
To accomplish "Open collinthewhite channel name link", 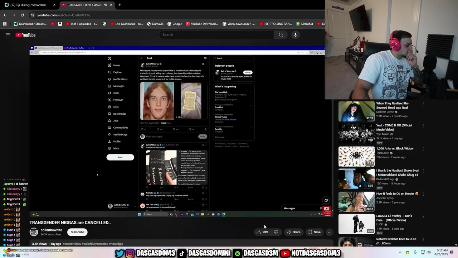I will pyautogui.click(x=52, y=230).
